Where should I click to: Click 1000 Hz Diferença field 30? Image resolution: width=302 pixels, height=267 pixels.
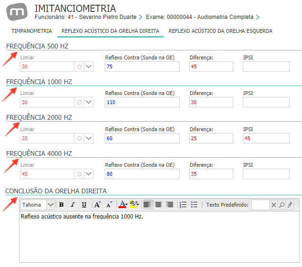pos(211,102)
